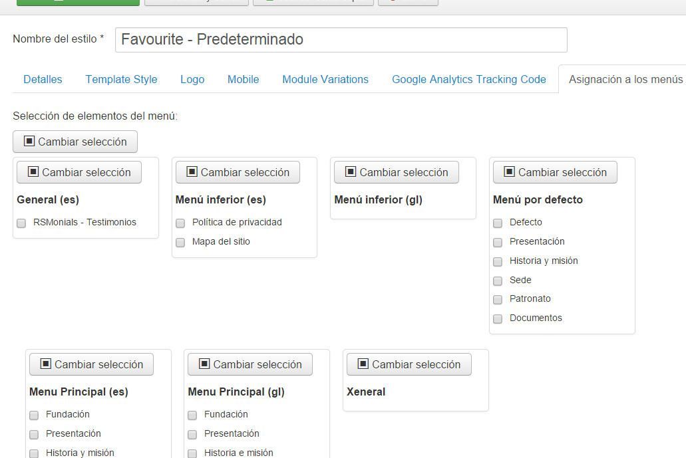Open the Logo tab
The height and width of the screenshot is (458, 686).
192,80
